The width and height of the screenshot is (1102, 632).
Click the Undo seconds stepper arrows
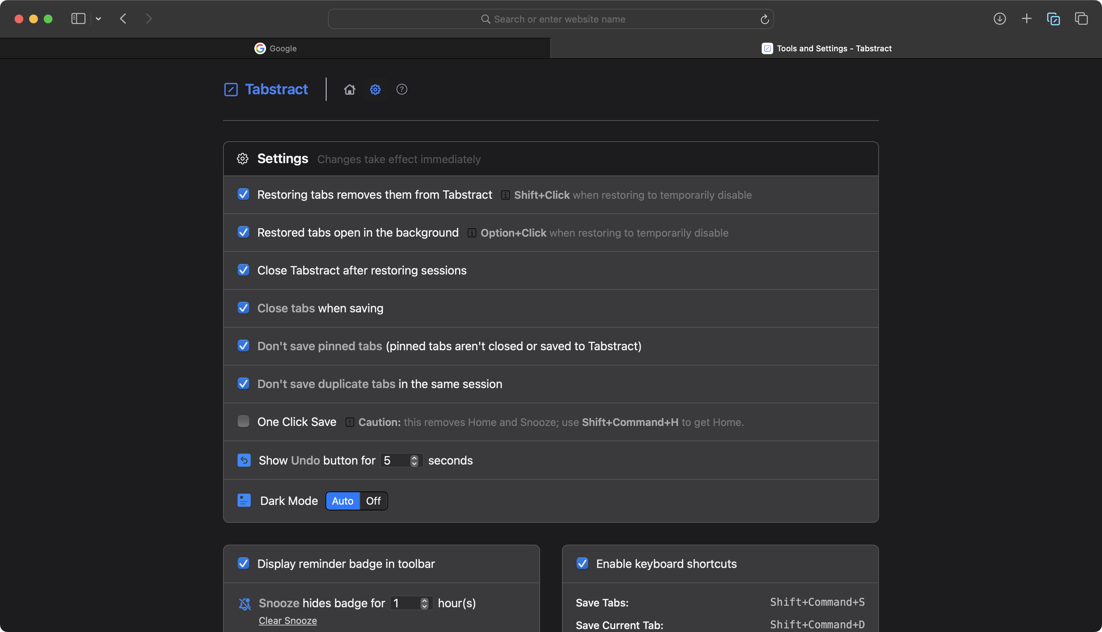414,461
